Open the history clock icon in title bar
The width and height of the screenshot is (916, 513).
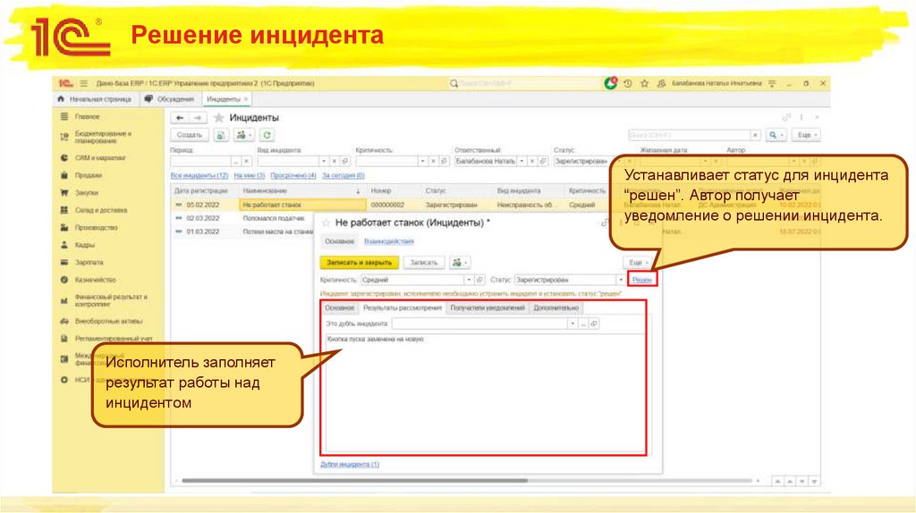pos(627,83)
